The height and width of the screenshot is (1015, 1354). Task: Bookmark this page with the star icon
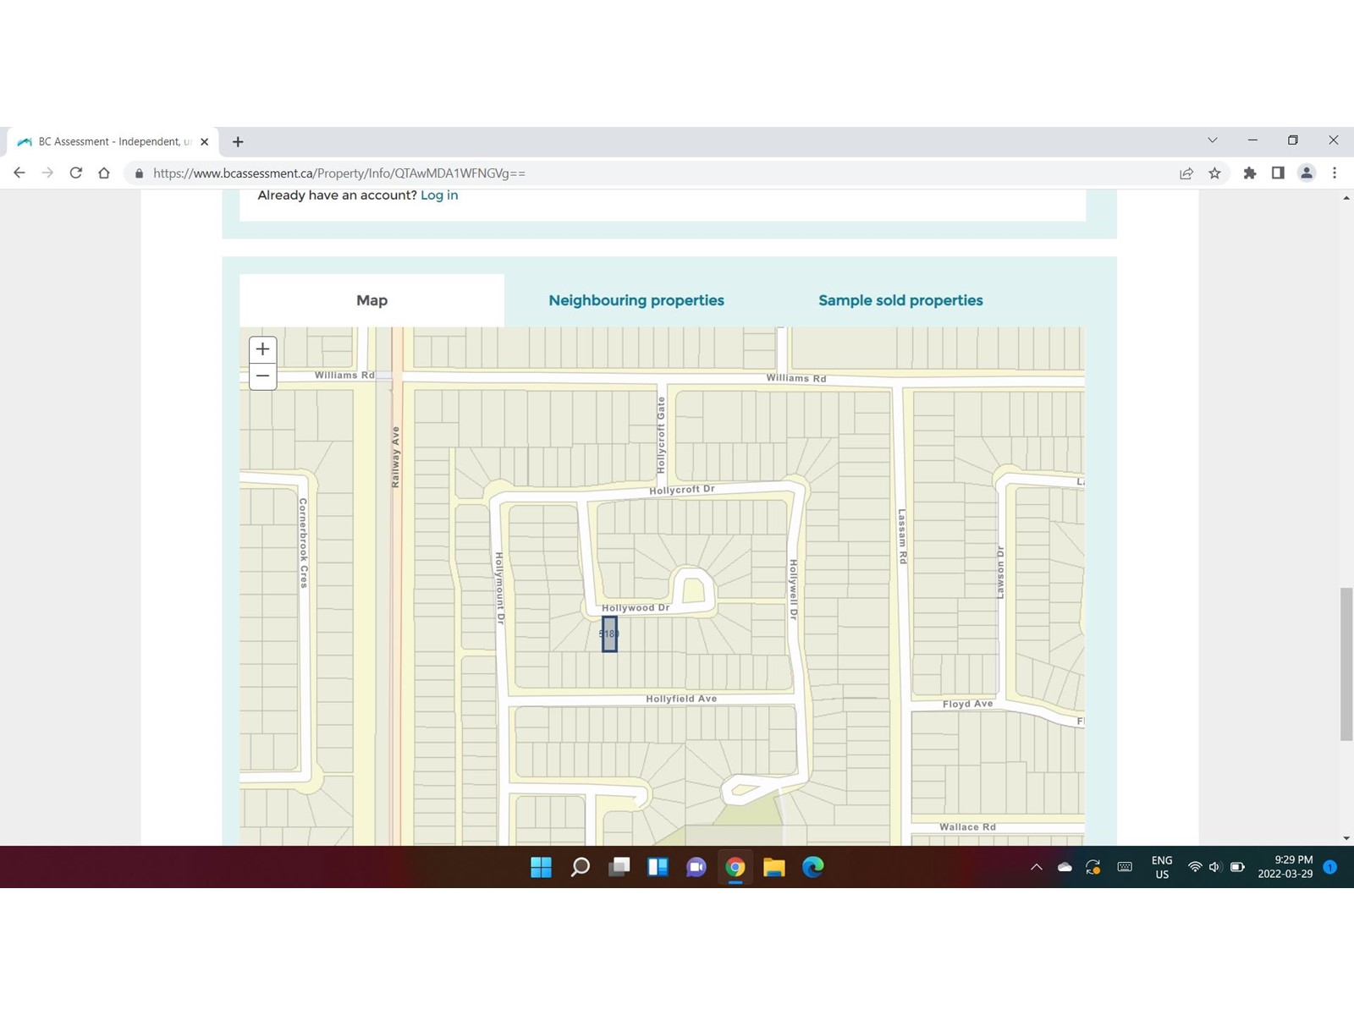pyautogui.click(x=1214, y=173)
